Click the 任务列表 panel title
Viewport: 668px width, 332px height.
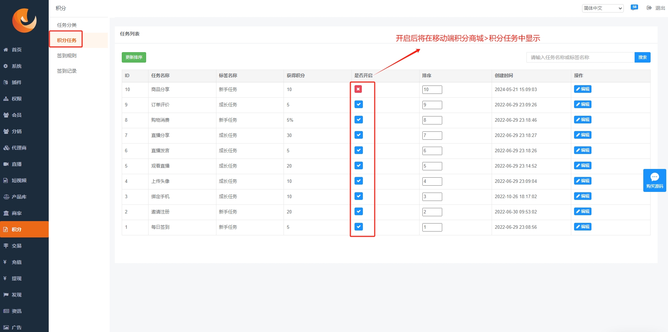(130, 34)
